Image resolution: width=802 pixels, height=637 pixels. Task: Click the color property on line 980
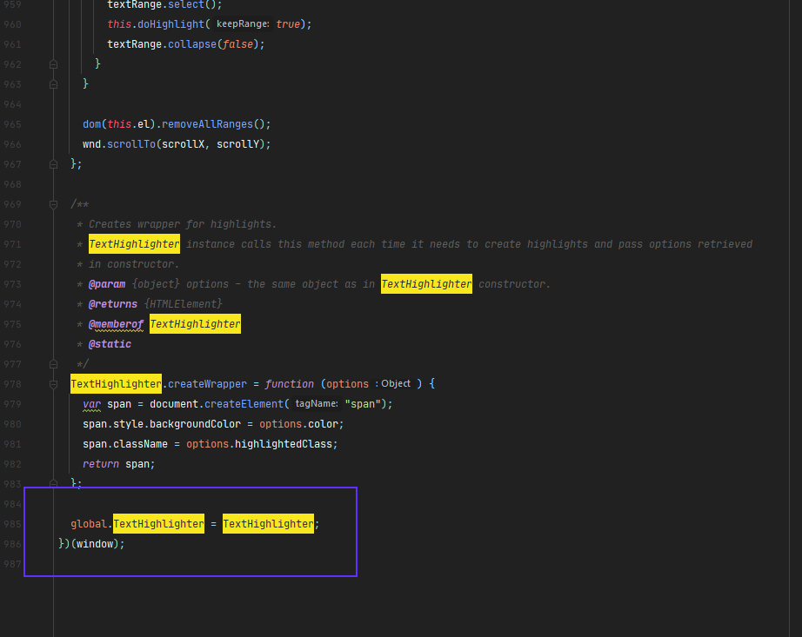(323, 424)
